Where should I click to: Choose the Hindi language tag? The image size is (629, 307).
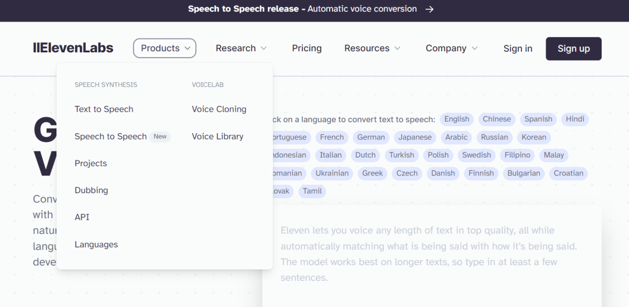[x=575, y=119]
